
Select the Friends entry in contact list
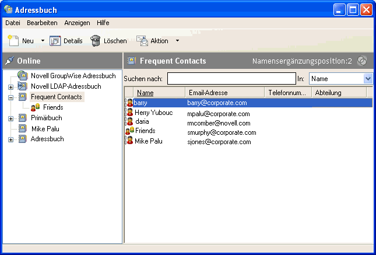click(145, 131)
